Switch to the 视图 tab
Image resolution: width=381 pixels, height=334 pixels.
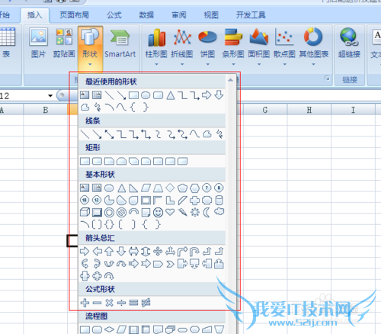[211, 15]
